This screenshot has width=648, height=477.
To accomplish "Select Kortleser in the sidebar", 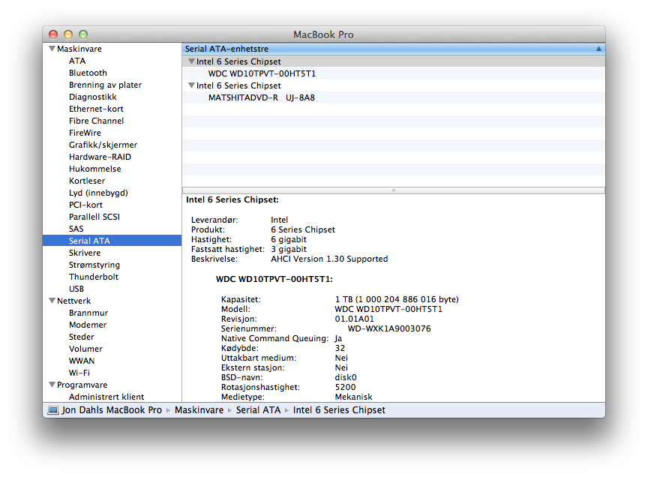I will (x=87, y=181).
